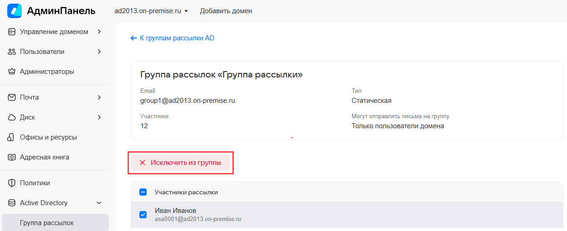Click the Адресная книга book icon
Image resolution: width=567 pixels, height=231 pixels.
pyautogui.click(x=12, y=157)
